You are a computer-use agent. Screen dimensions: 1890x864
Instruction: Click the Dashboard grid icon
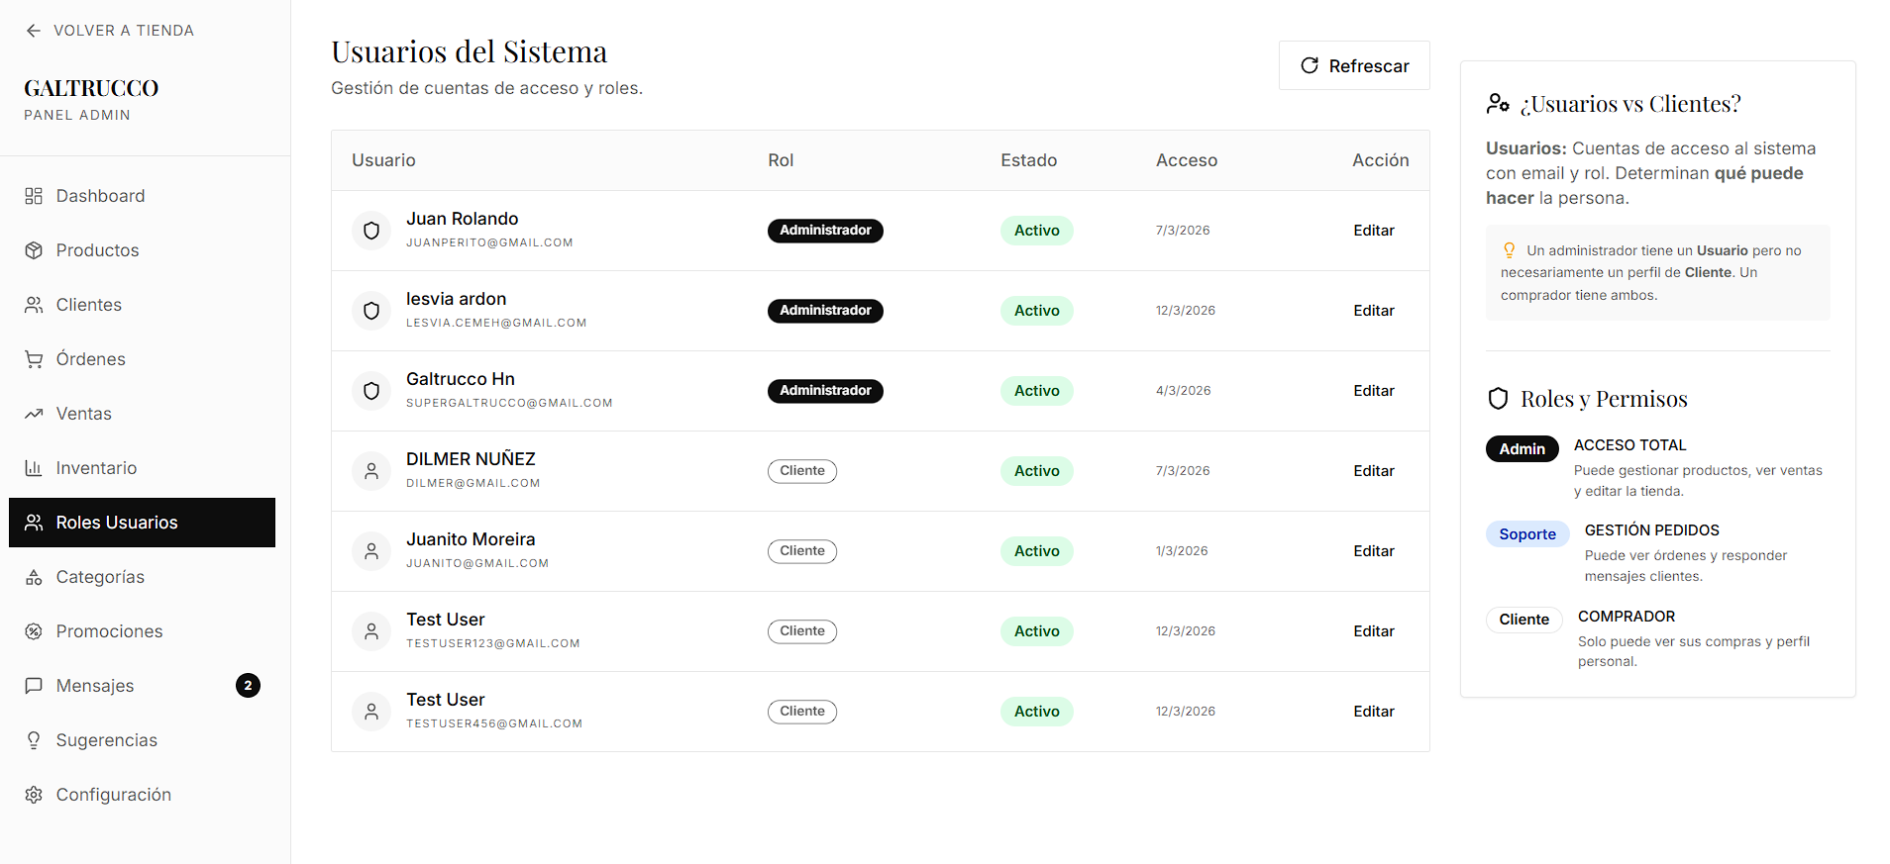click(34, 196)
